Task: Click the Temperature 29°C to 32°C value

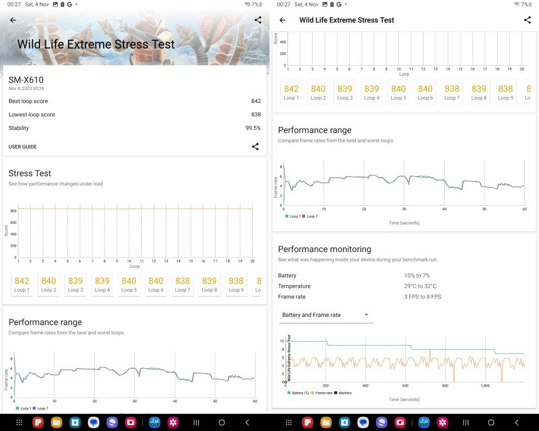Action: [x=420, y=286]
